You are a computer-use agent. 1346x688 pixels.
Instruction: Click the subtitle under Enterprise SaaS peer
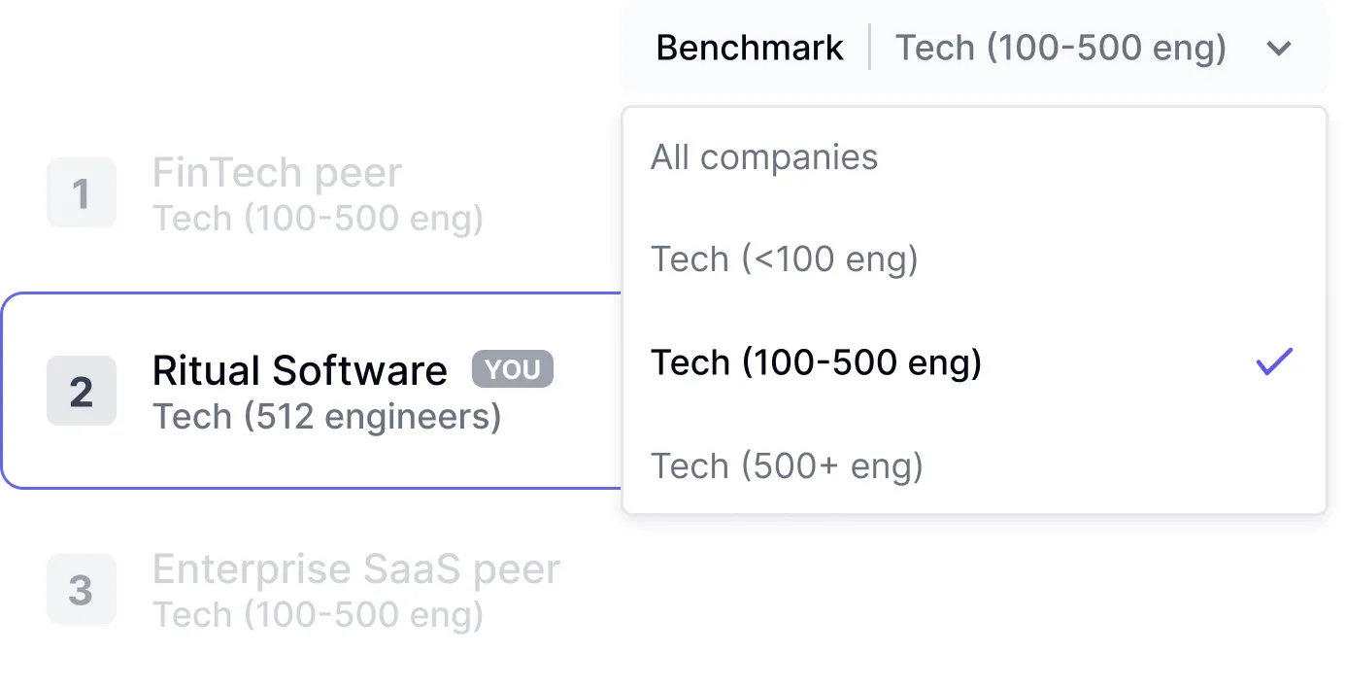pyautogui.click(x=318, y=614)
